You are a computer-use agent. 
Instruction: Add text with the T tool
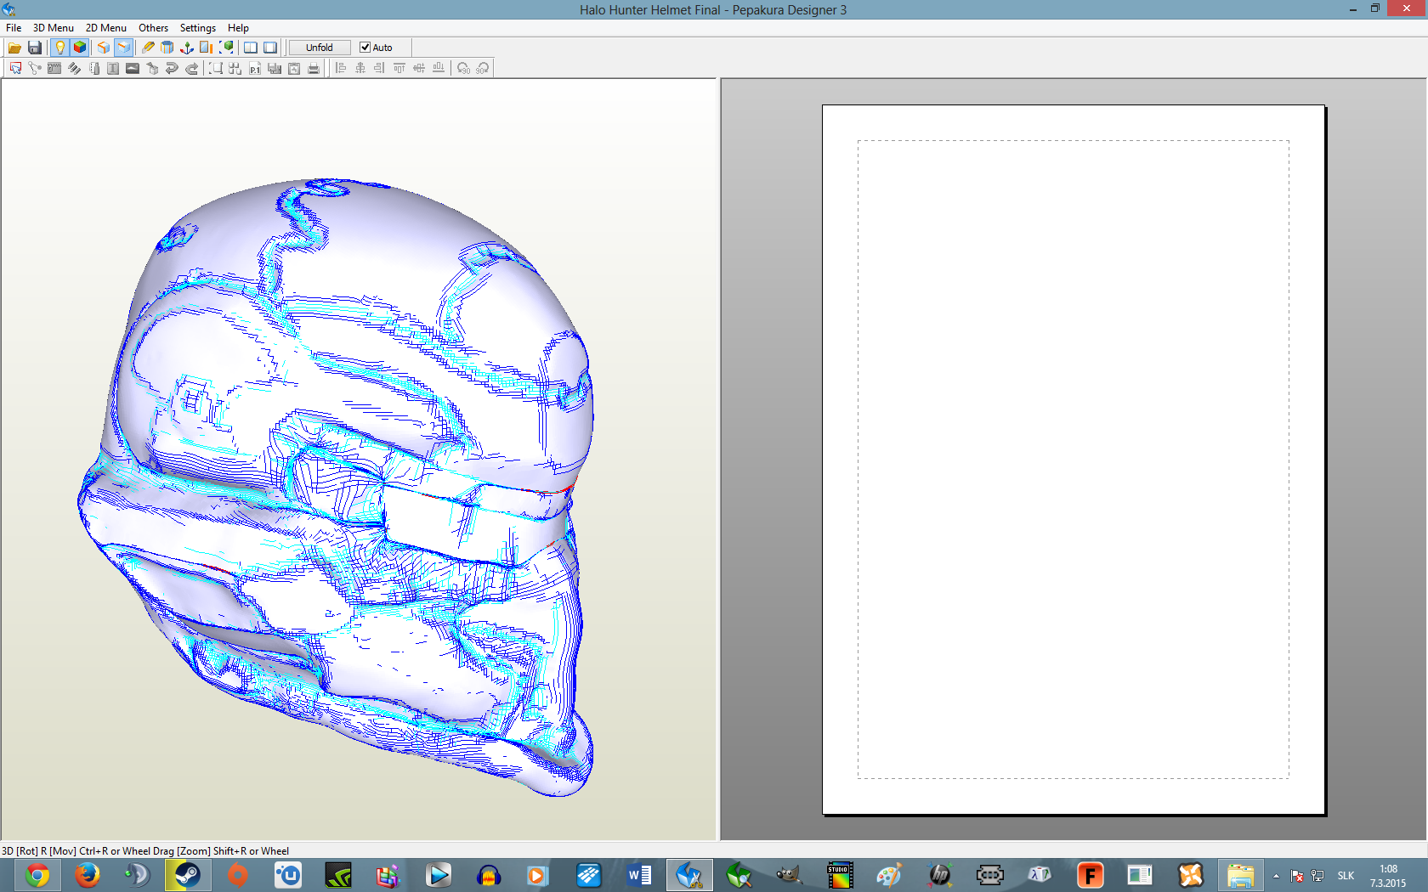(x=113, y=69)
